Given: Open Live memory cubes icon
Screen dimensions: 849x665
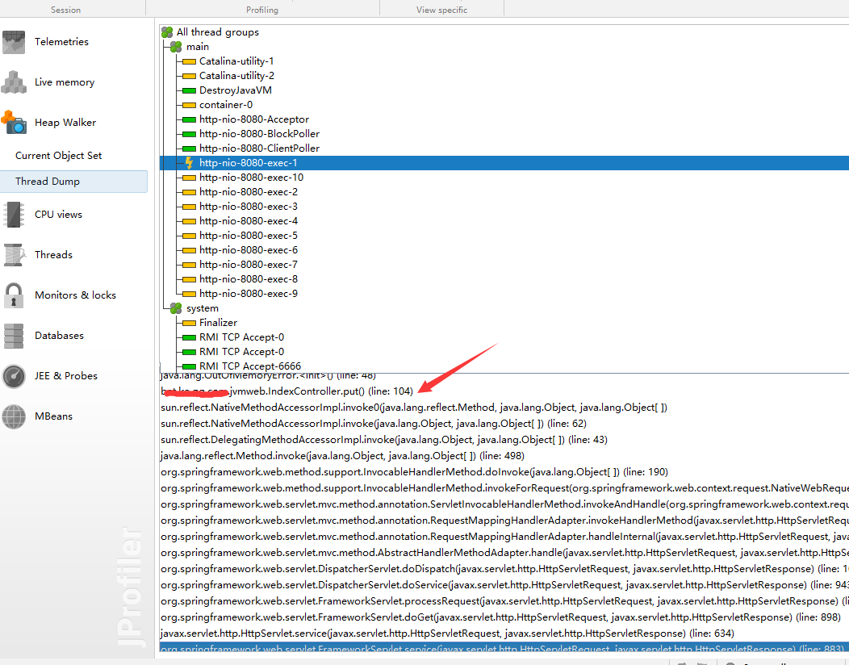Looking at the screenshot, I should pos(14,82).
